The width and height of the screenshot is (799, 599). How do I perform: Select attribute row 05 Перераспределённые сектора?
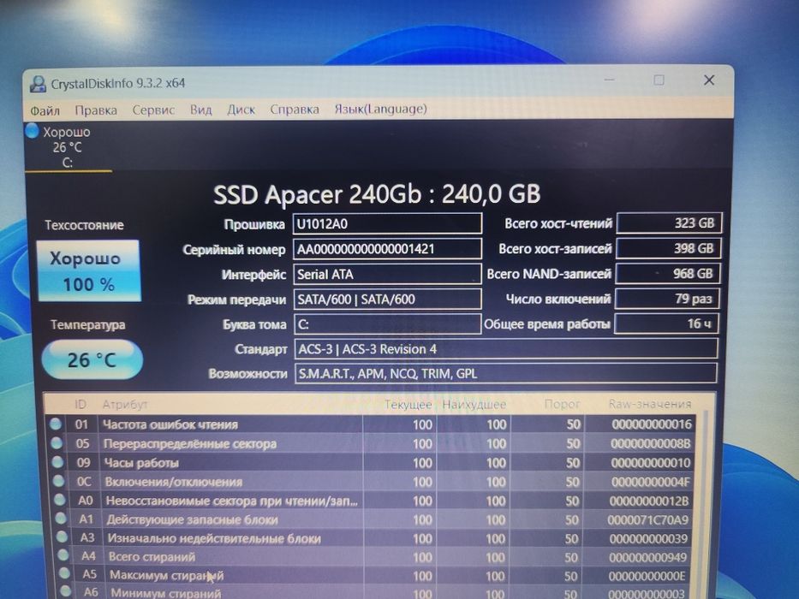click(373, 443)
